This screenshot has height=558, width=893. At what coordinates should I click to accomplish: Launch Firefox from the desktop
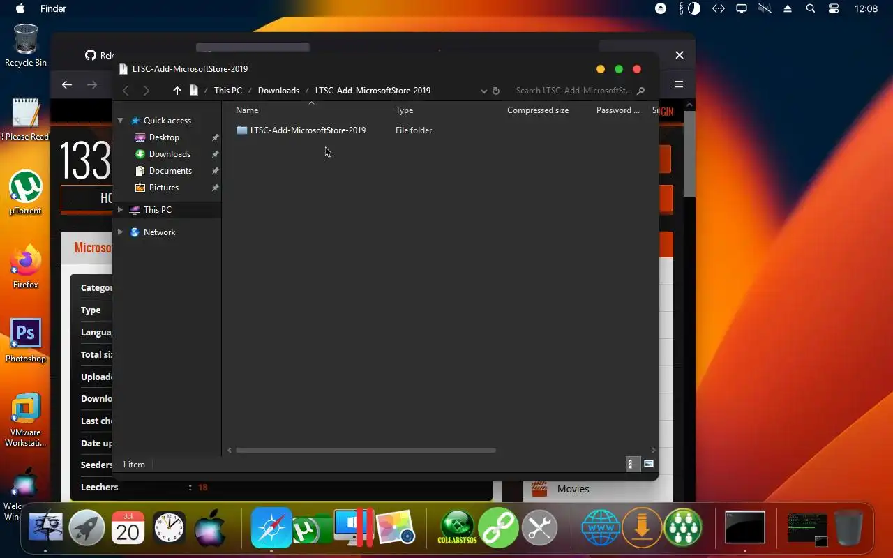click(x=26, y=266)
